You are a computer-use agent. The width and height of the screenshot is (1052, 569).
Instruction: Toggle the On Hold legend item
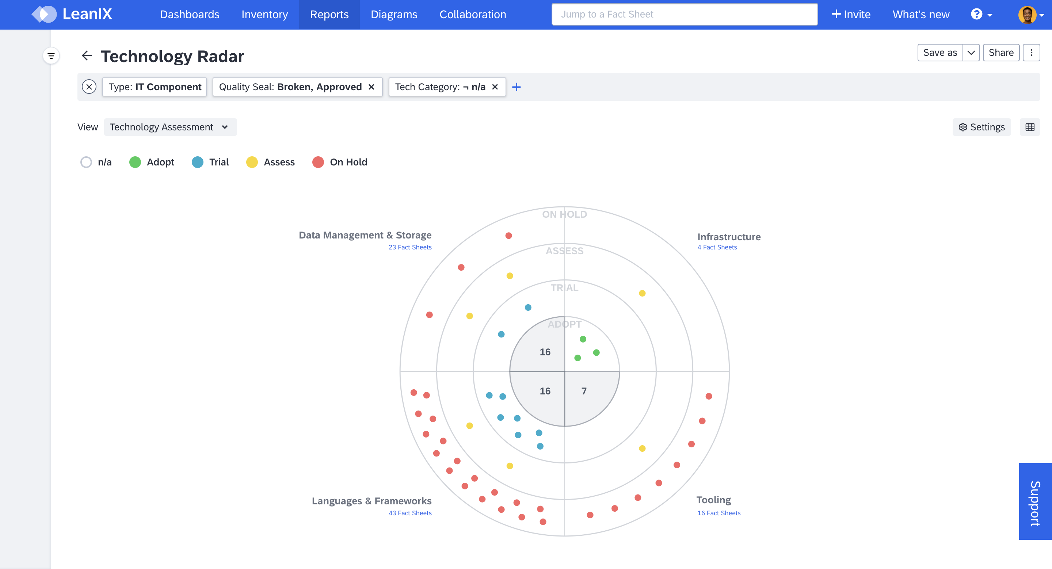340,162
